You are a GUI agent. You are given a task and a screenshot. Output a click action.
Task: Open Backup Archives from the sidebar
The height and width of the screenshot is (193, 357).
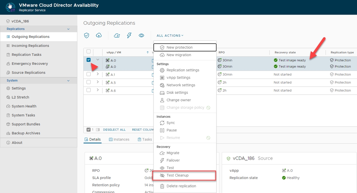26,133
